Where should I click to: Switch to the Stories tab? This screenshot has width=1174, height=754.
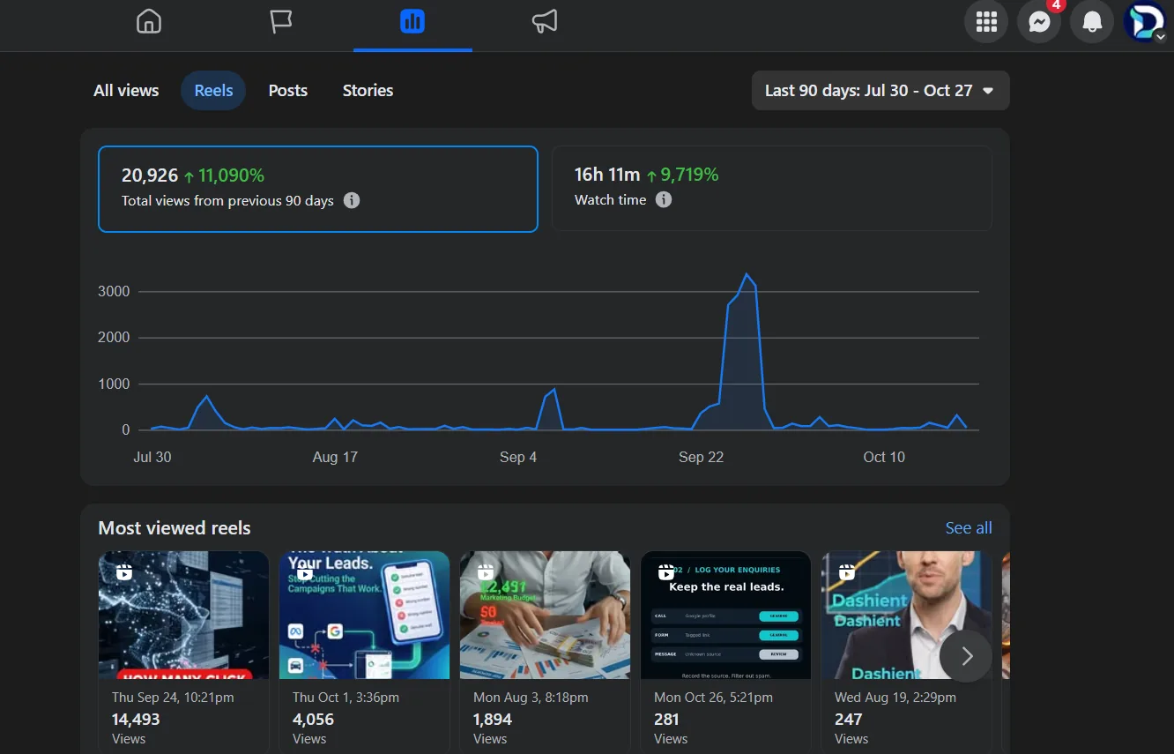368,90
